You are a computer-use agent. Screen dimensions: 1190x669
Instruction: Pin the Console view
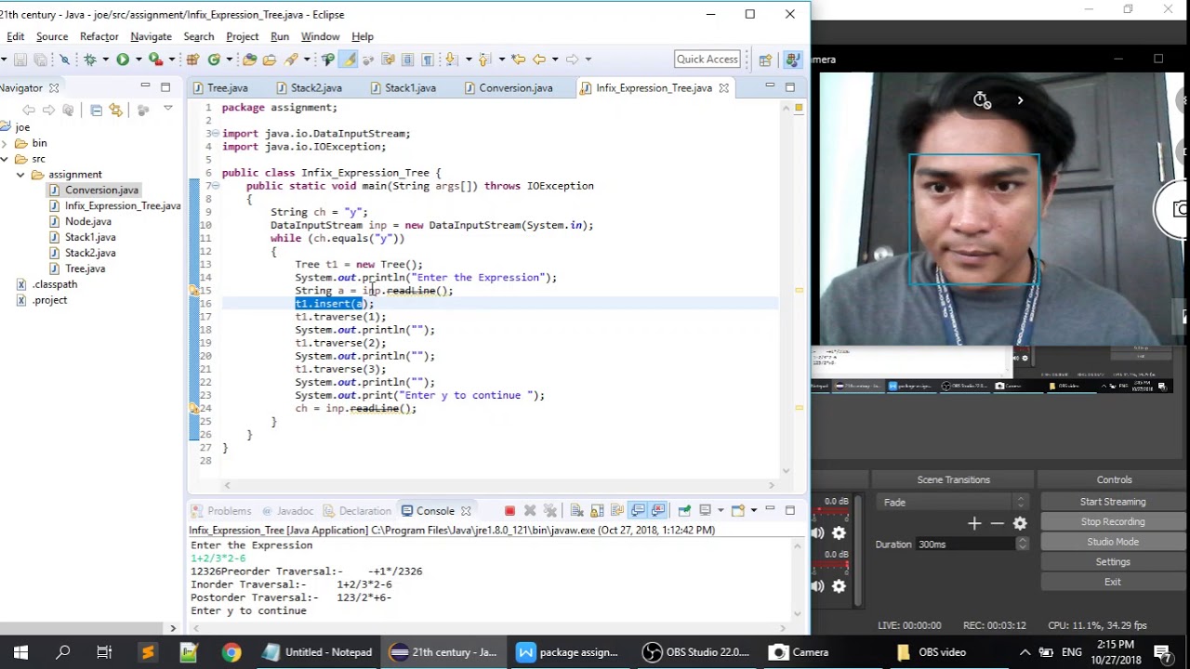[x=685, y=510]
